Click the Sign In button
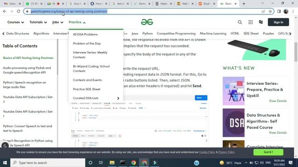This screenshot has width=298, height=167. pyautogui.click(x=278, y=22)
